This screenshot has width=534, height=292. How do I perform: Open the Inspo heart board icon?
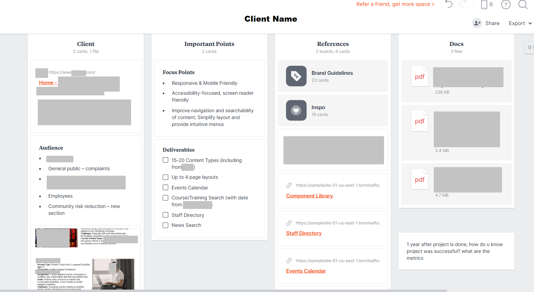pyautogui.click(x=296, y=110)
